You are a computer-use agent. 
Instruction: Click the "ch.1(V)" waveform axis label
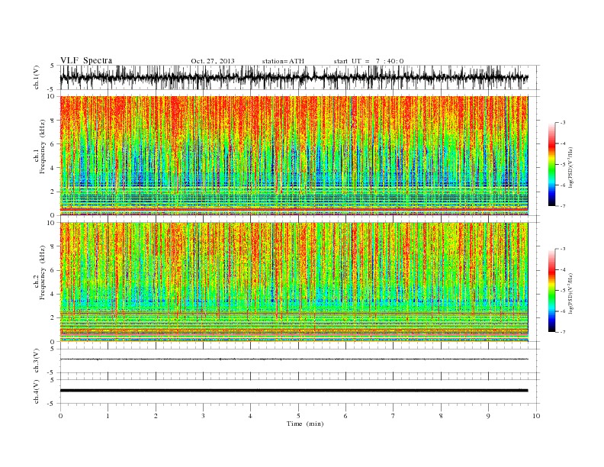pos(37,77)
